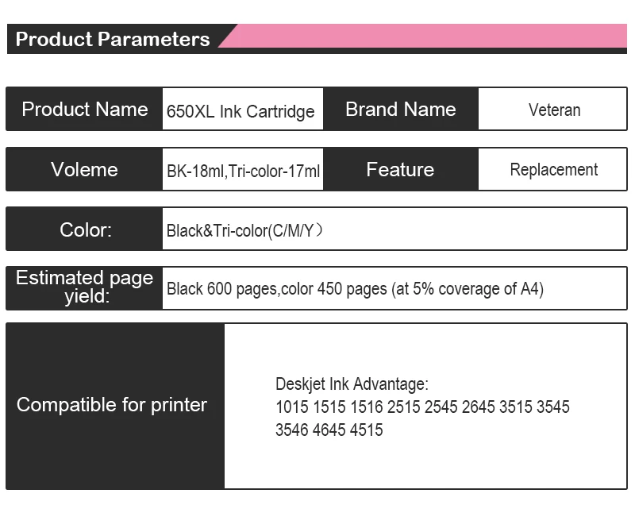Select the Color: label cell
Viewport: 635px width, 505px height.
(x=84, y=229)
